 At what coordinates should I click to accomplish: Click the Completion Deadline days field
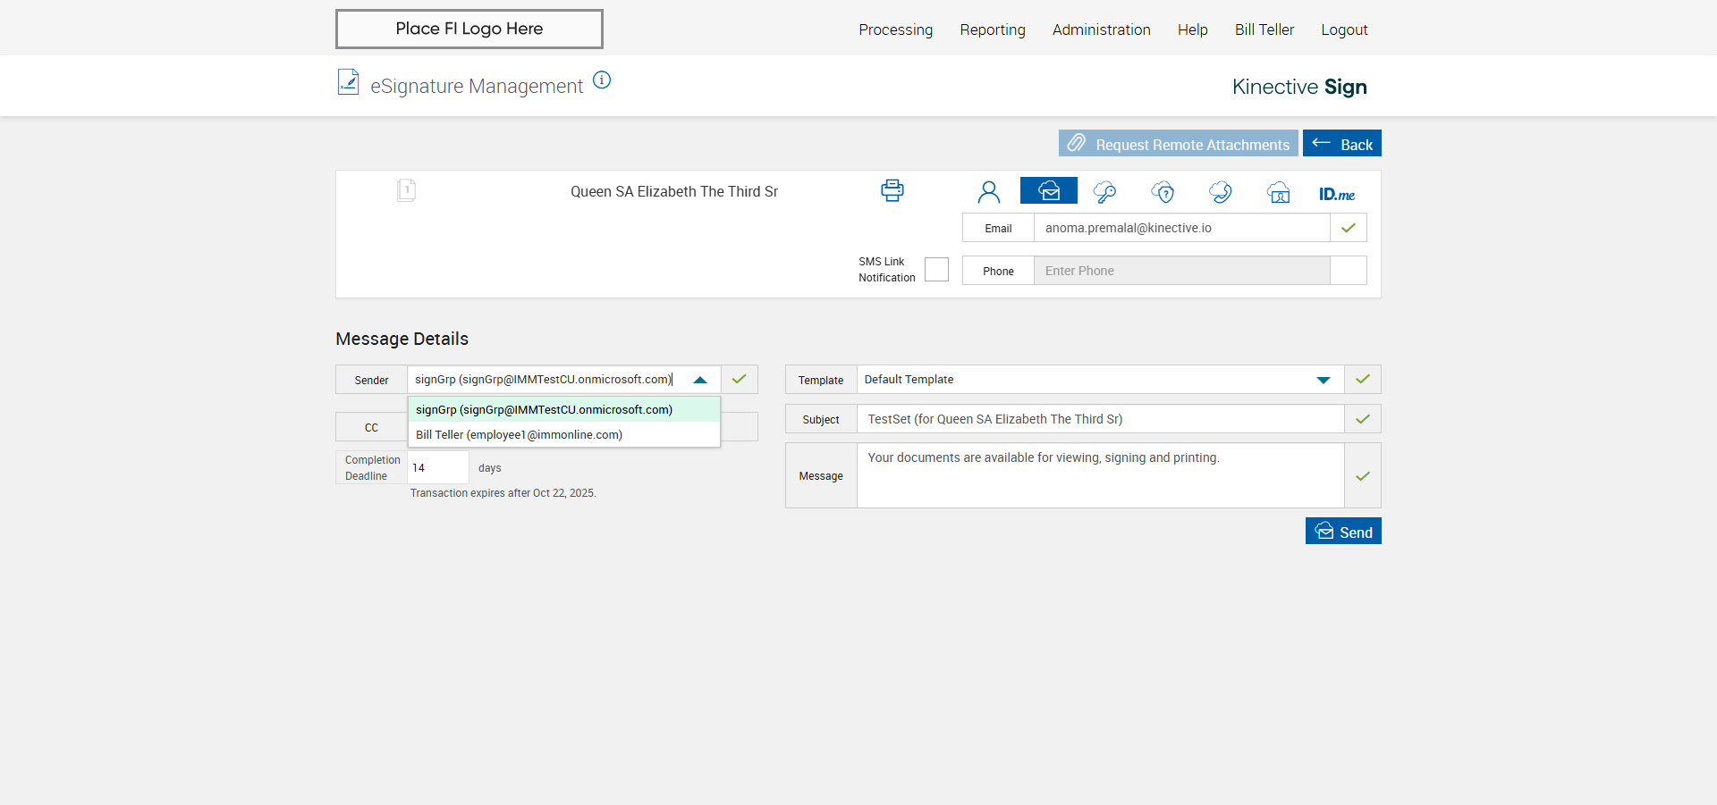point(437,468)
